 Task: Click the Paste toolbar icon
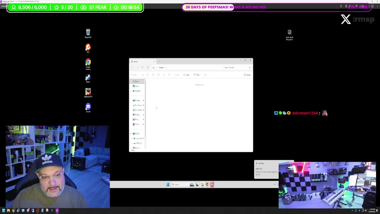153,75
